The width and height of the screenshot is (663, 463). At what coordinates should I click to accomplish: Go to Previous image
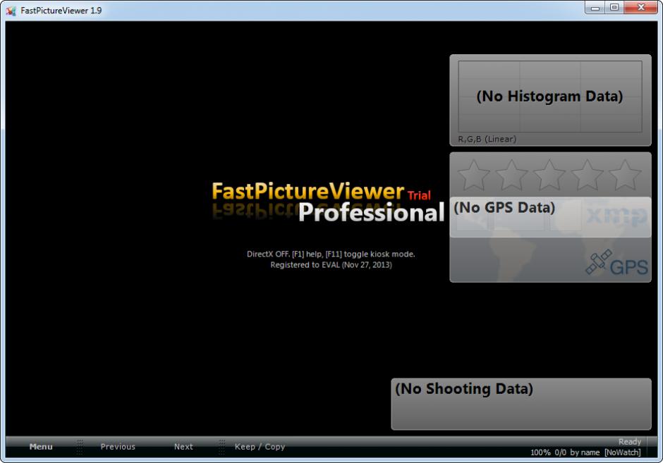(118, 447)
